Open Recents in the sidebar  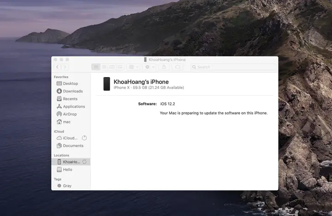tap(71, 99)
